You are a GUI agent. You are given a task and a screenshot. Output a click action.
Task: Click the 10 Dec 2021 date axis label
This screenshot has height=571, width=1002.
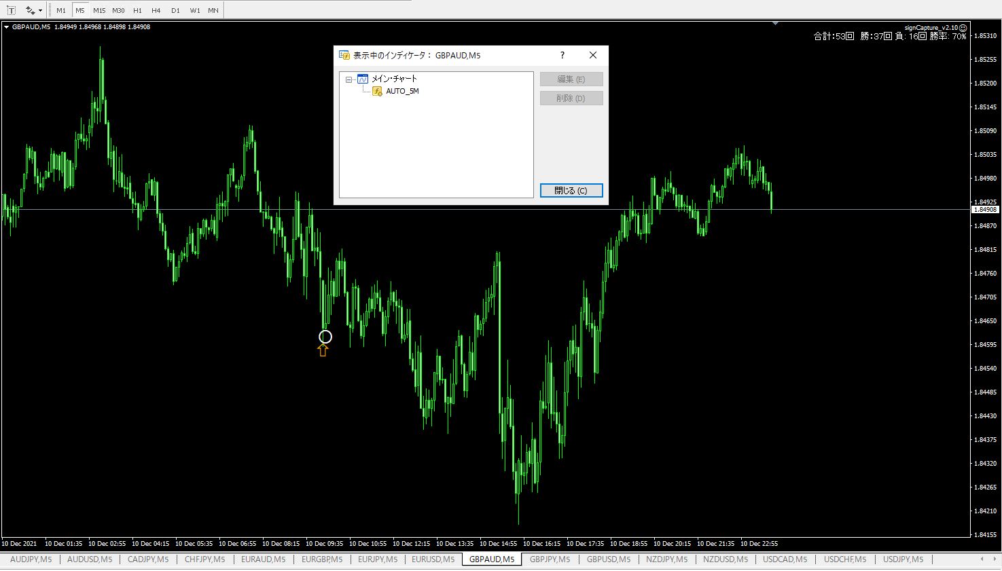pyautogui.click(x=19, y=544)
